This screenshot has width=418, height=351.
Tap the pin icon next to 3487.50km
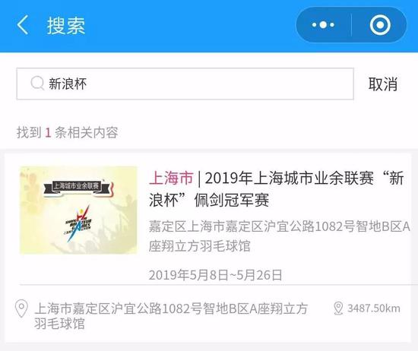[x=338, y=308]
